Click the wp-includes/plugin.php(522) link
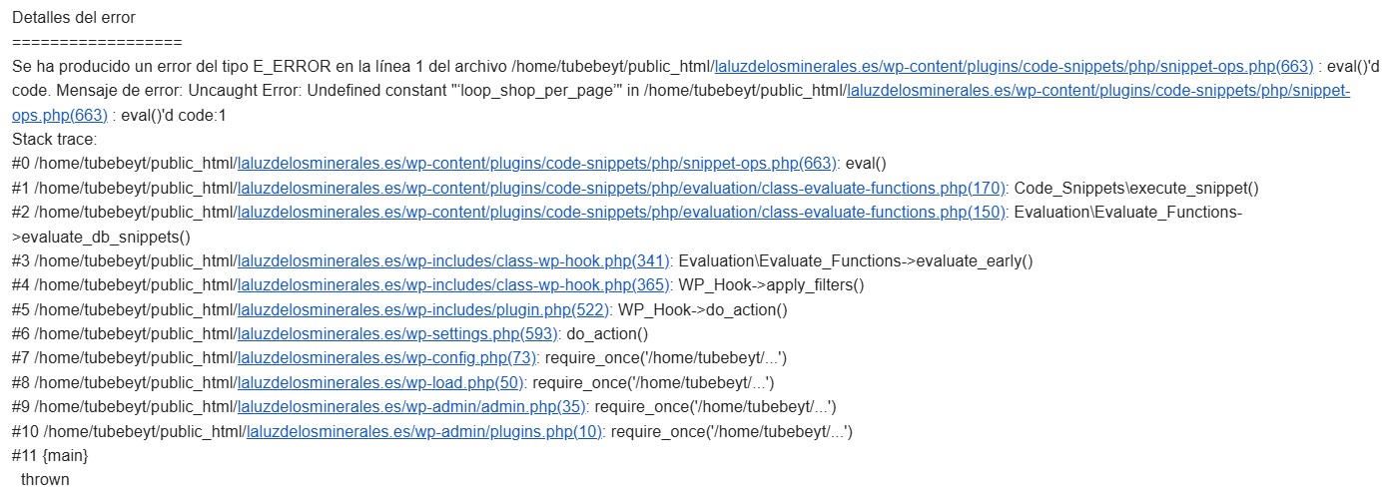Image resolution: width=1389 pixels, height=490 pixels. (x=423, y=309)
